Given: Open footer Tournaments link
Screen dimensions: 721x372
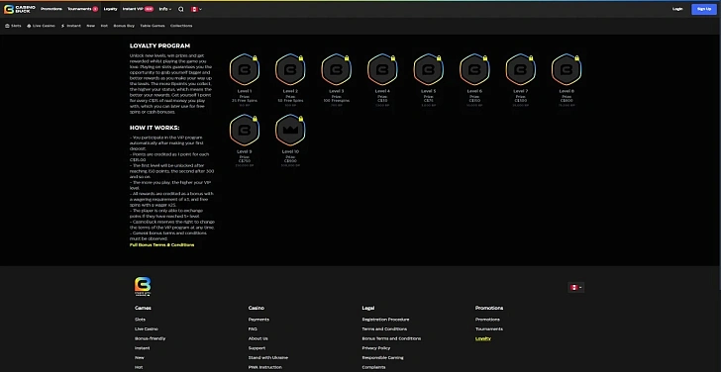Looking at the screenshot, I should tap(489, 329).
